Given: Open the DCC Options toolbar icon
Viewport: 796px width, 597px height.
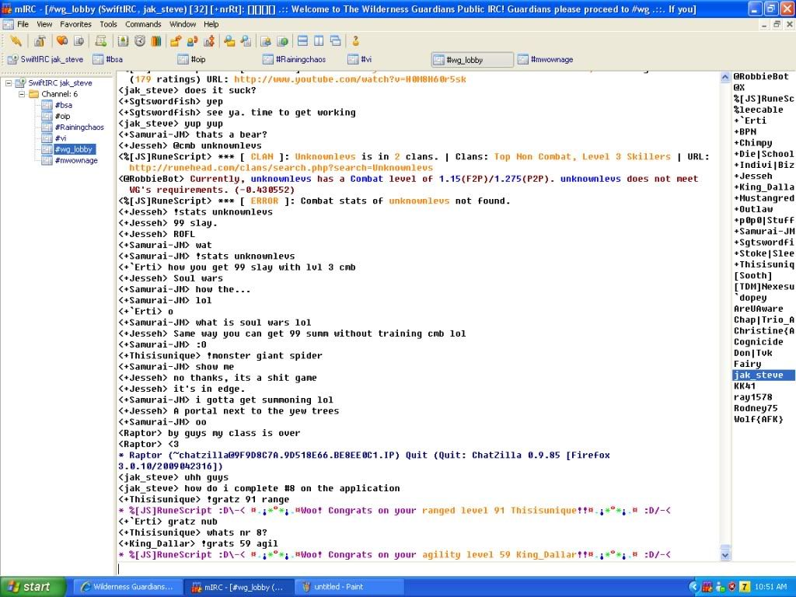Looking at the screenshot, I should 208,41.
